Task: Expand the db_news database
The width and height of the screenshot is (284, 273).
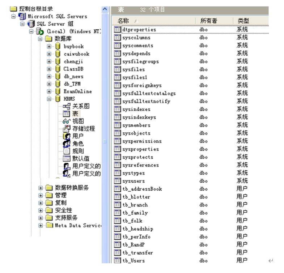Action: click(49, 76)
